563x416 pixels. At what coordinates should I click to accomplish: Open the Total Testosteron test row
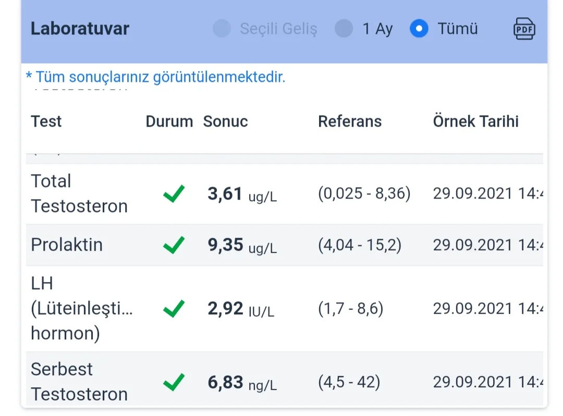tap(285, 194)
